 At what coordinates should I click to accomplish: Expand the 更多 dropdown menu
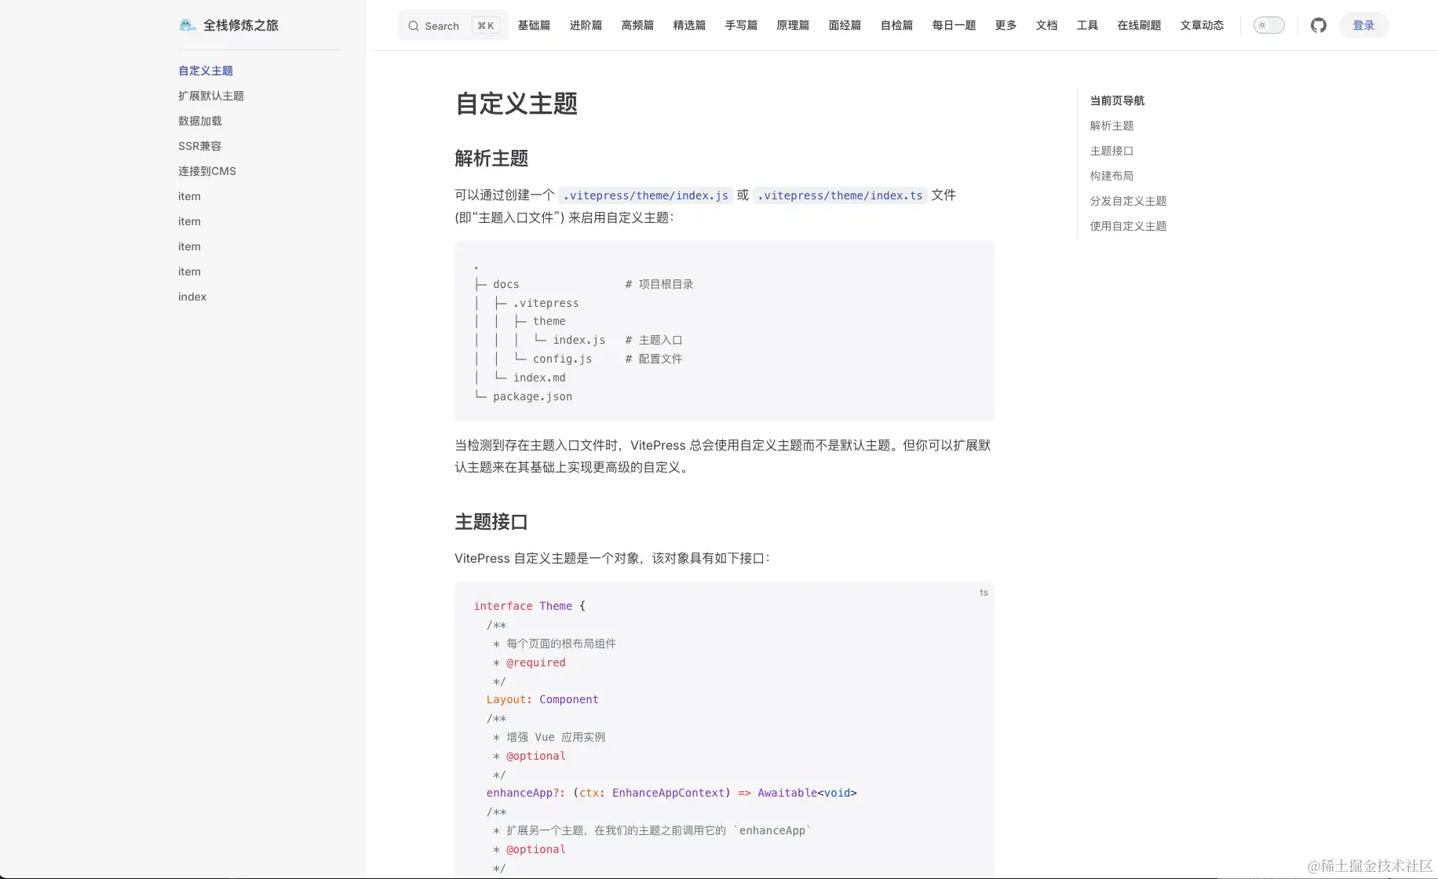coord(1006,25)
